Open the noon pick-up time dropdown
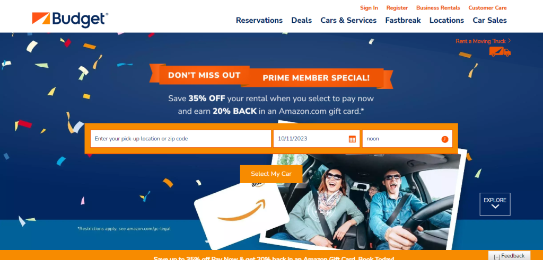 pyautogui.click(x=407, y=139)
